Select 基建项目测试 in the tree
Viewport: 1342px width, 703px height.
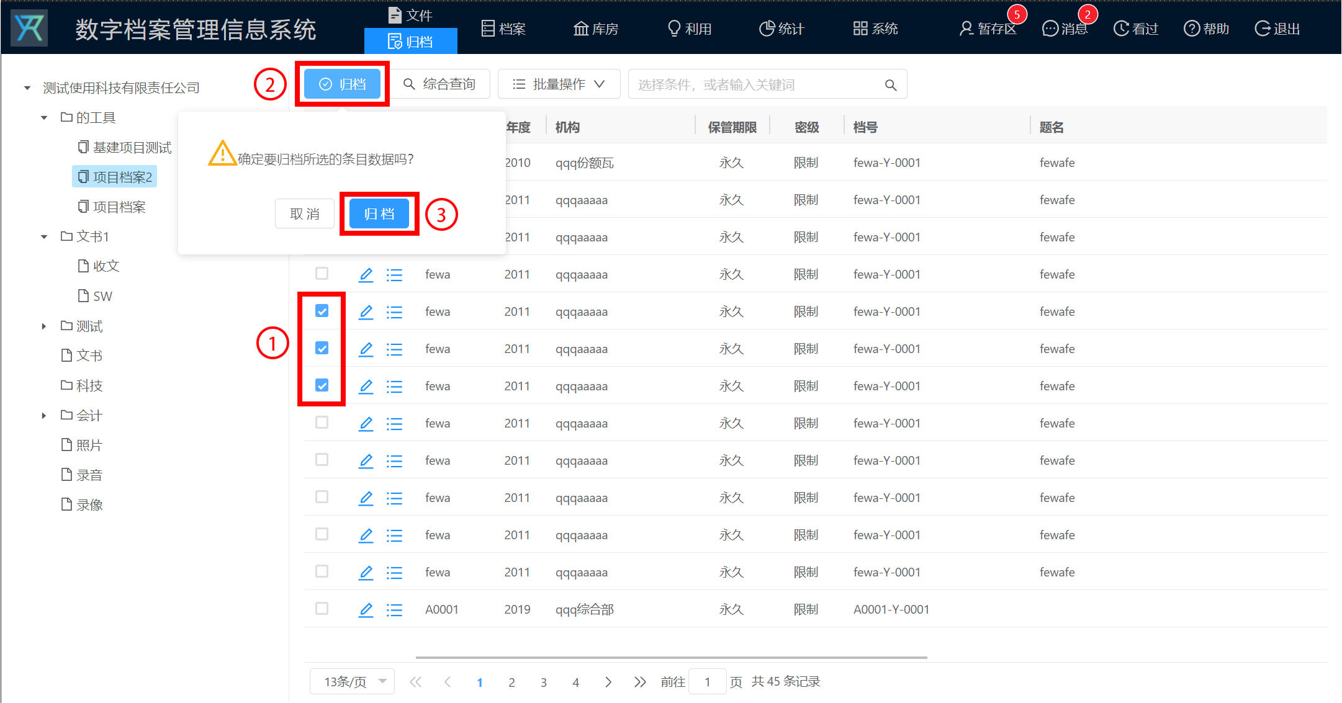(x=124, y=147)
